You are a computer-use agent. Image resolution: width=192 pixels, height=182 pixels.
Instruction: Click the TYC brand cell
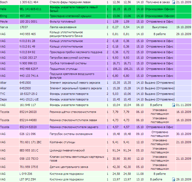(x=10, y=94)
